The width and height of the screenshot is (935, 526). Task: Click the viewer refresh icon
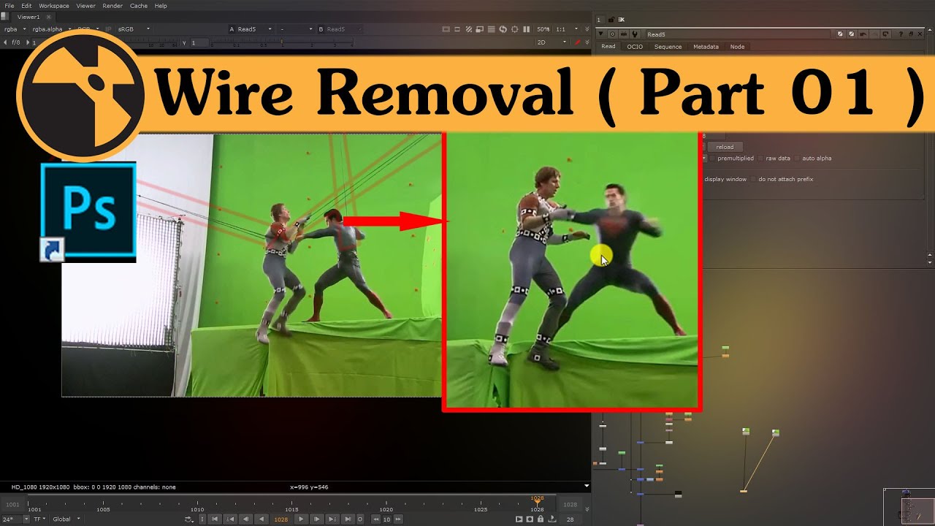tap(503, 29)
